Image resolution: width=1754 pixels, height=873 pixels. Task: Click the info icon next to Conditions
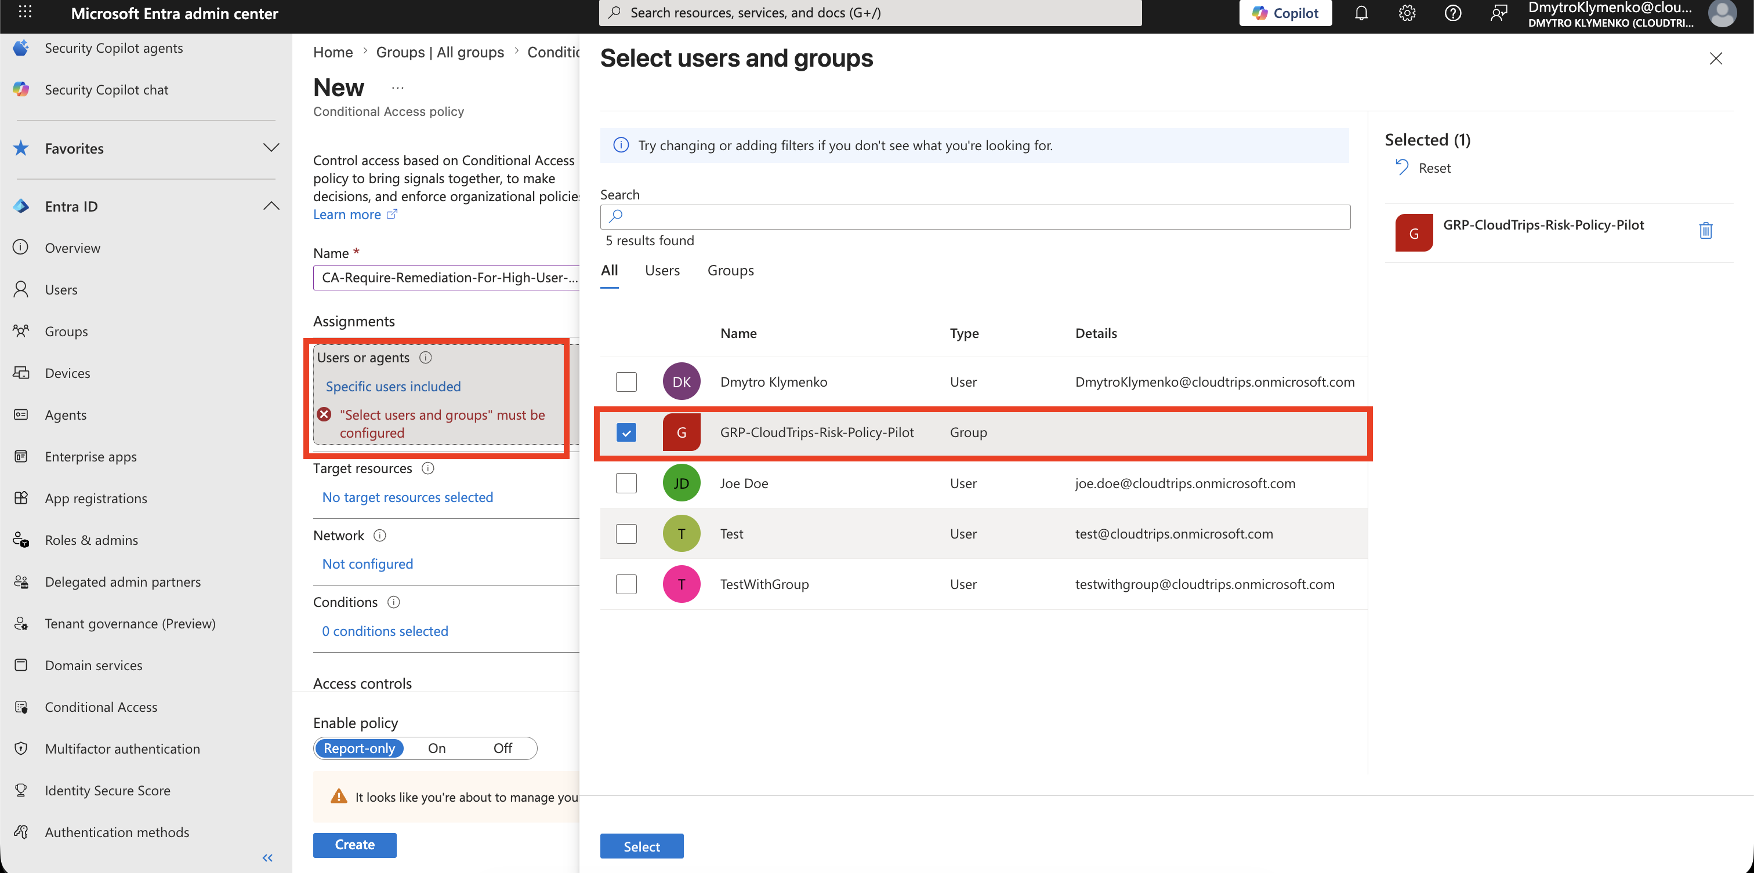tap(394, 602)
